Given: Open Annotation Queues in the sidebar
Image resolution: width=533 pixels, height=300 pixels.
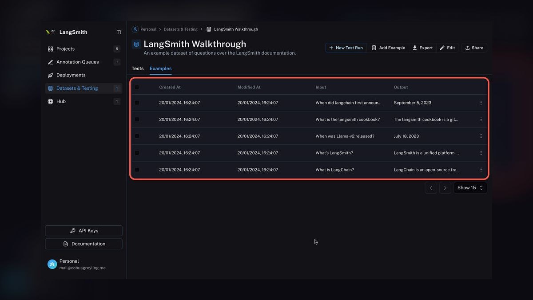Looking at the screenshot, I should point(84,62).
